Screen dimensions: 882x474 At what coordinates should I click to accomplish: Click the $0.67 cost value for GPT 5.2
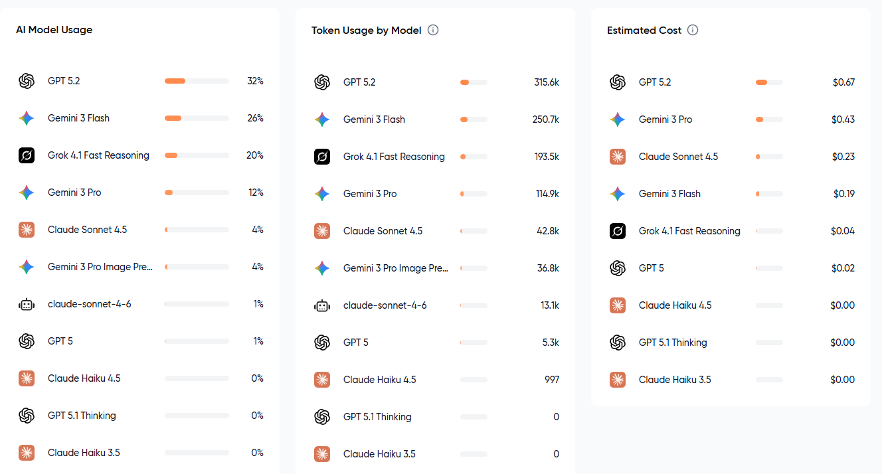843,82
